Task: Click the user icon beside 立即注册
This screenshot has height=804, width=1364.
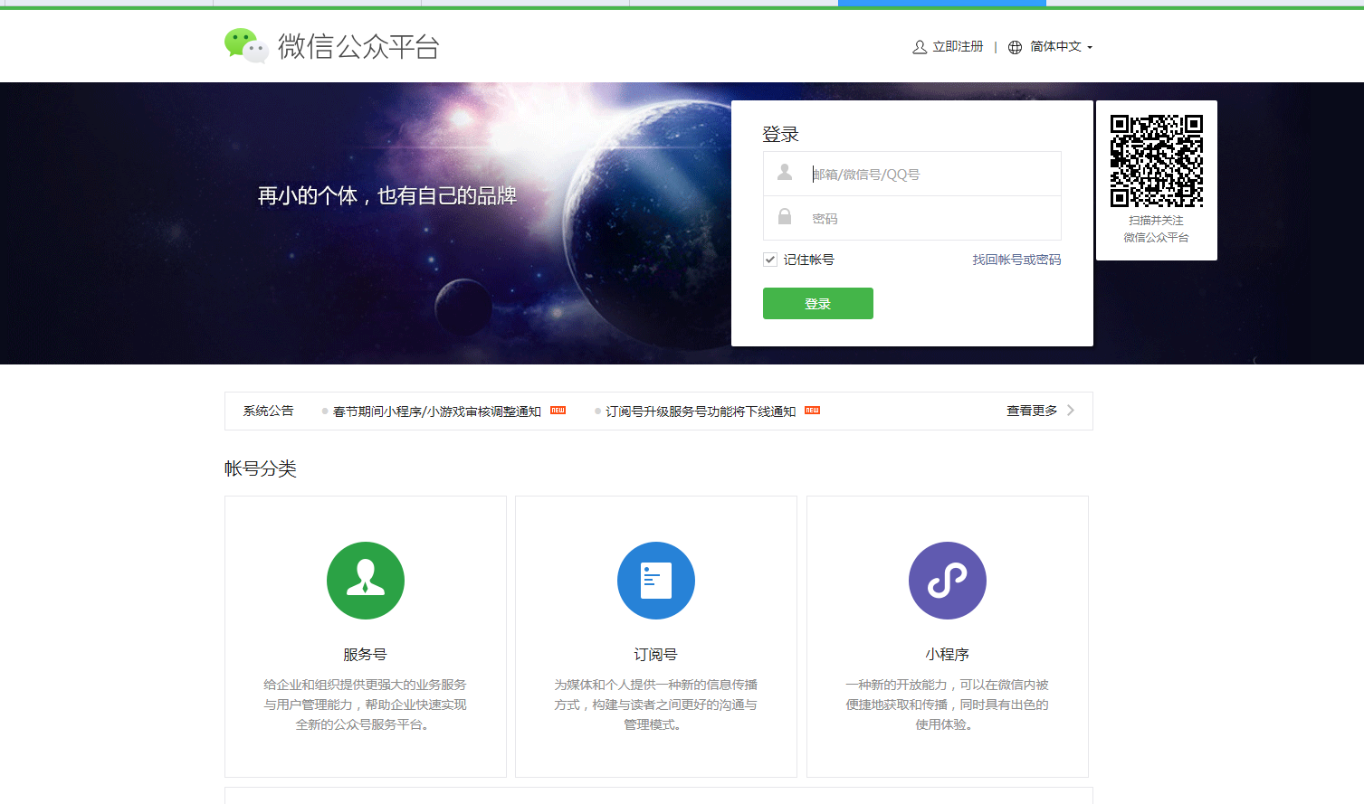Action: coord(920,47)
